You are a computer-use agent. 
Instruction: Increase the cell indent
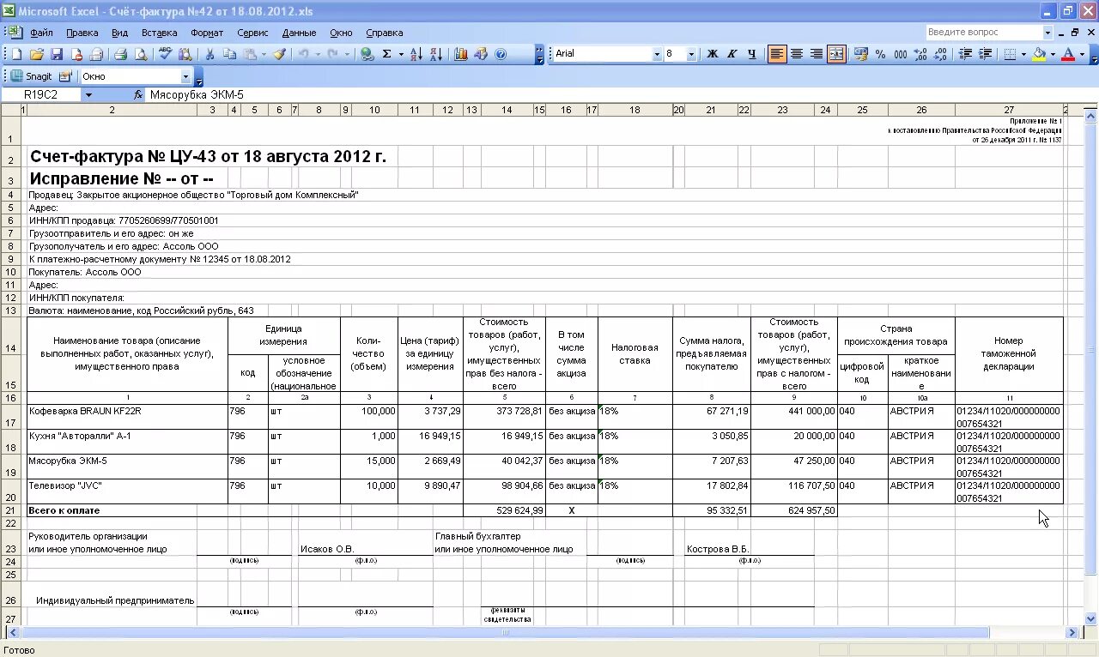[x=985, y=54]
